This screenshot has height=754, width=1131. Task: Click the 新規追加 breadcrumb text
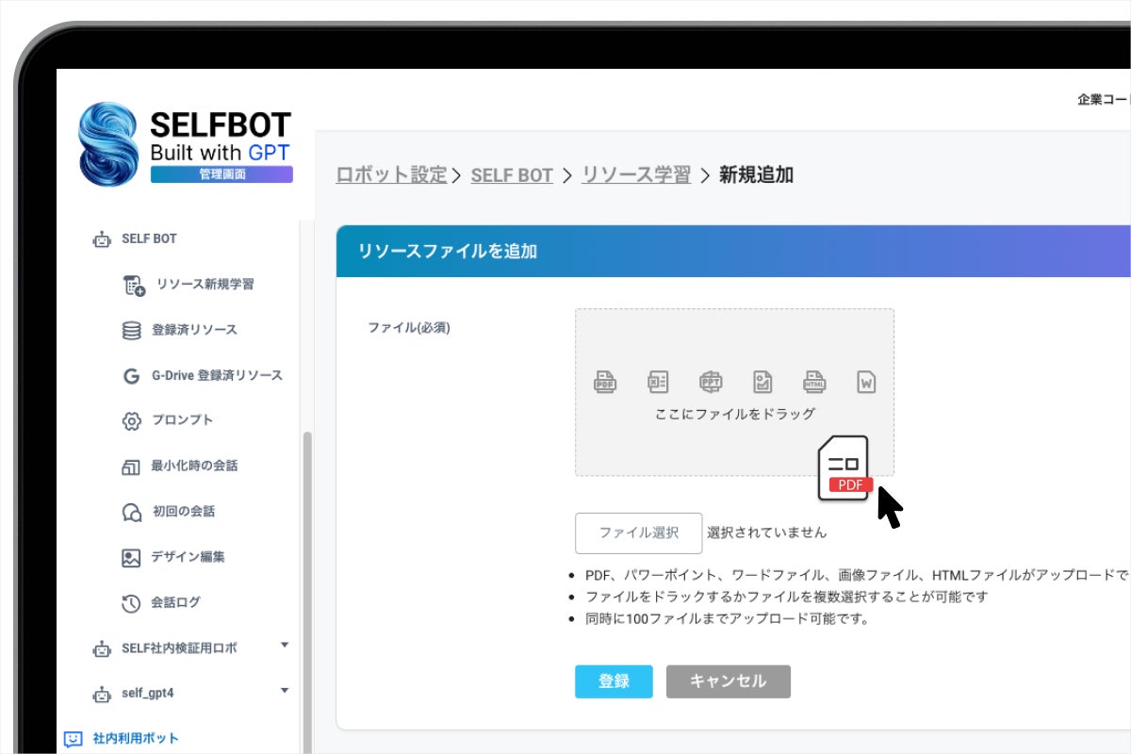pyautogui.click(x=756, y=175)
